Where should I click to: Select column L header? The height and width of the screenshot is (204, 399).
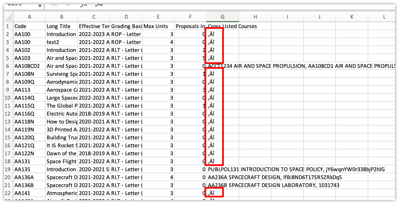click(x=384, y=17)
